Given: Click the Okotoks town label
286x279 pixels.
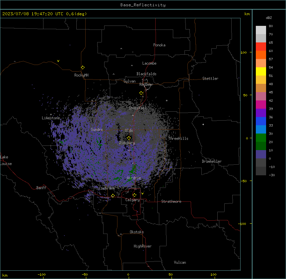Looking at the screenshot, I should click(x=137, y=232).
